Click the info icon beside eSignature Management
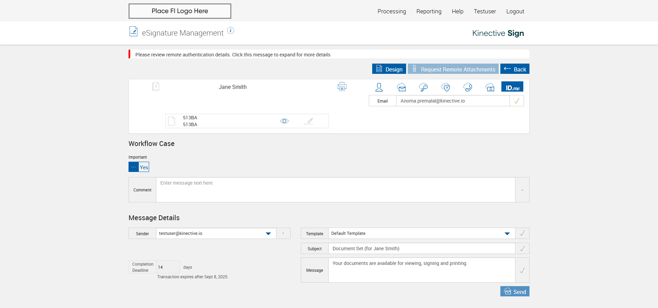 (x=231, y=31)
